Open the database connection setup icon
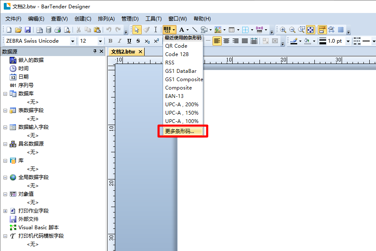 [x=49, y=30]
